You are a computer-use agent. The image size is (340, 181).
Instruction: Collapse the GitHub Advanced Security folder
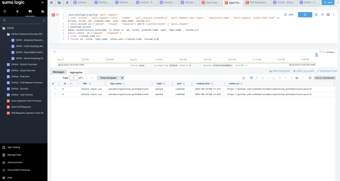(x=8, y=34)
